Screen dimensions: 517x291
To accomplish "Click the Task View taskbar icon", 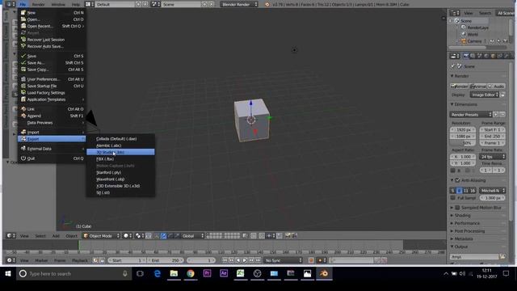I will click(x=140, y=273).
